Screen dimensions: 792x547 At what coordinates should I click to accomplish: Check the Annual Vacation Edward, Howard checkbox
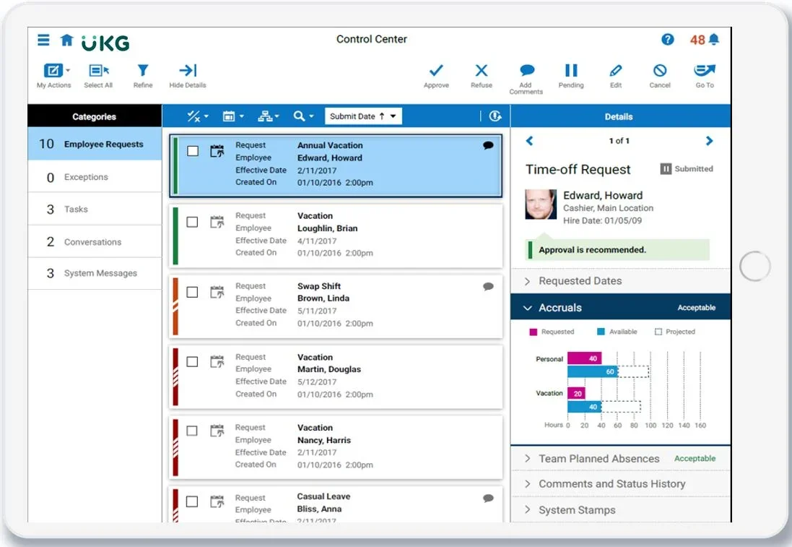(193, 150)
